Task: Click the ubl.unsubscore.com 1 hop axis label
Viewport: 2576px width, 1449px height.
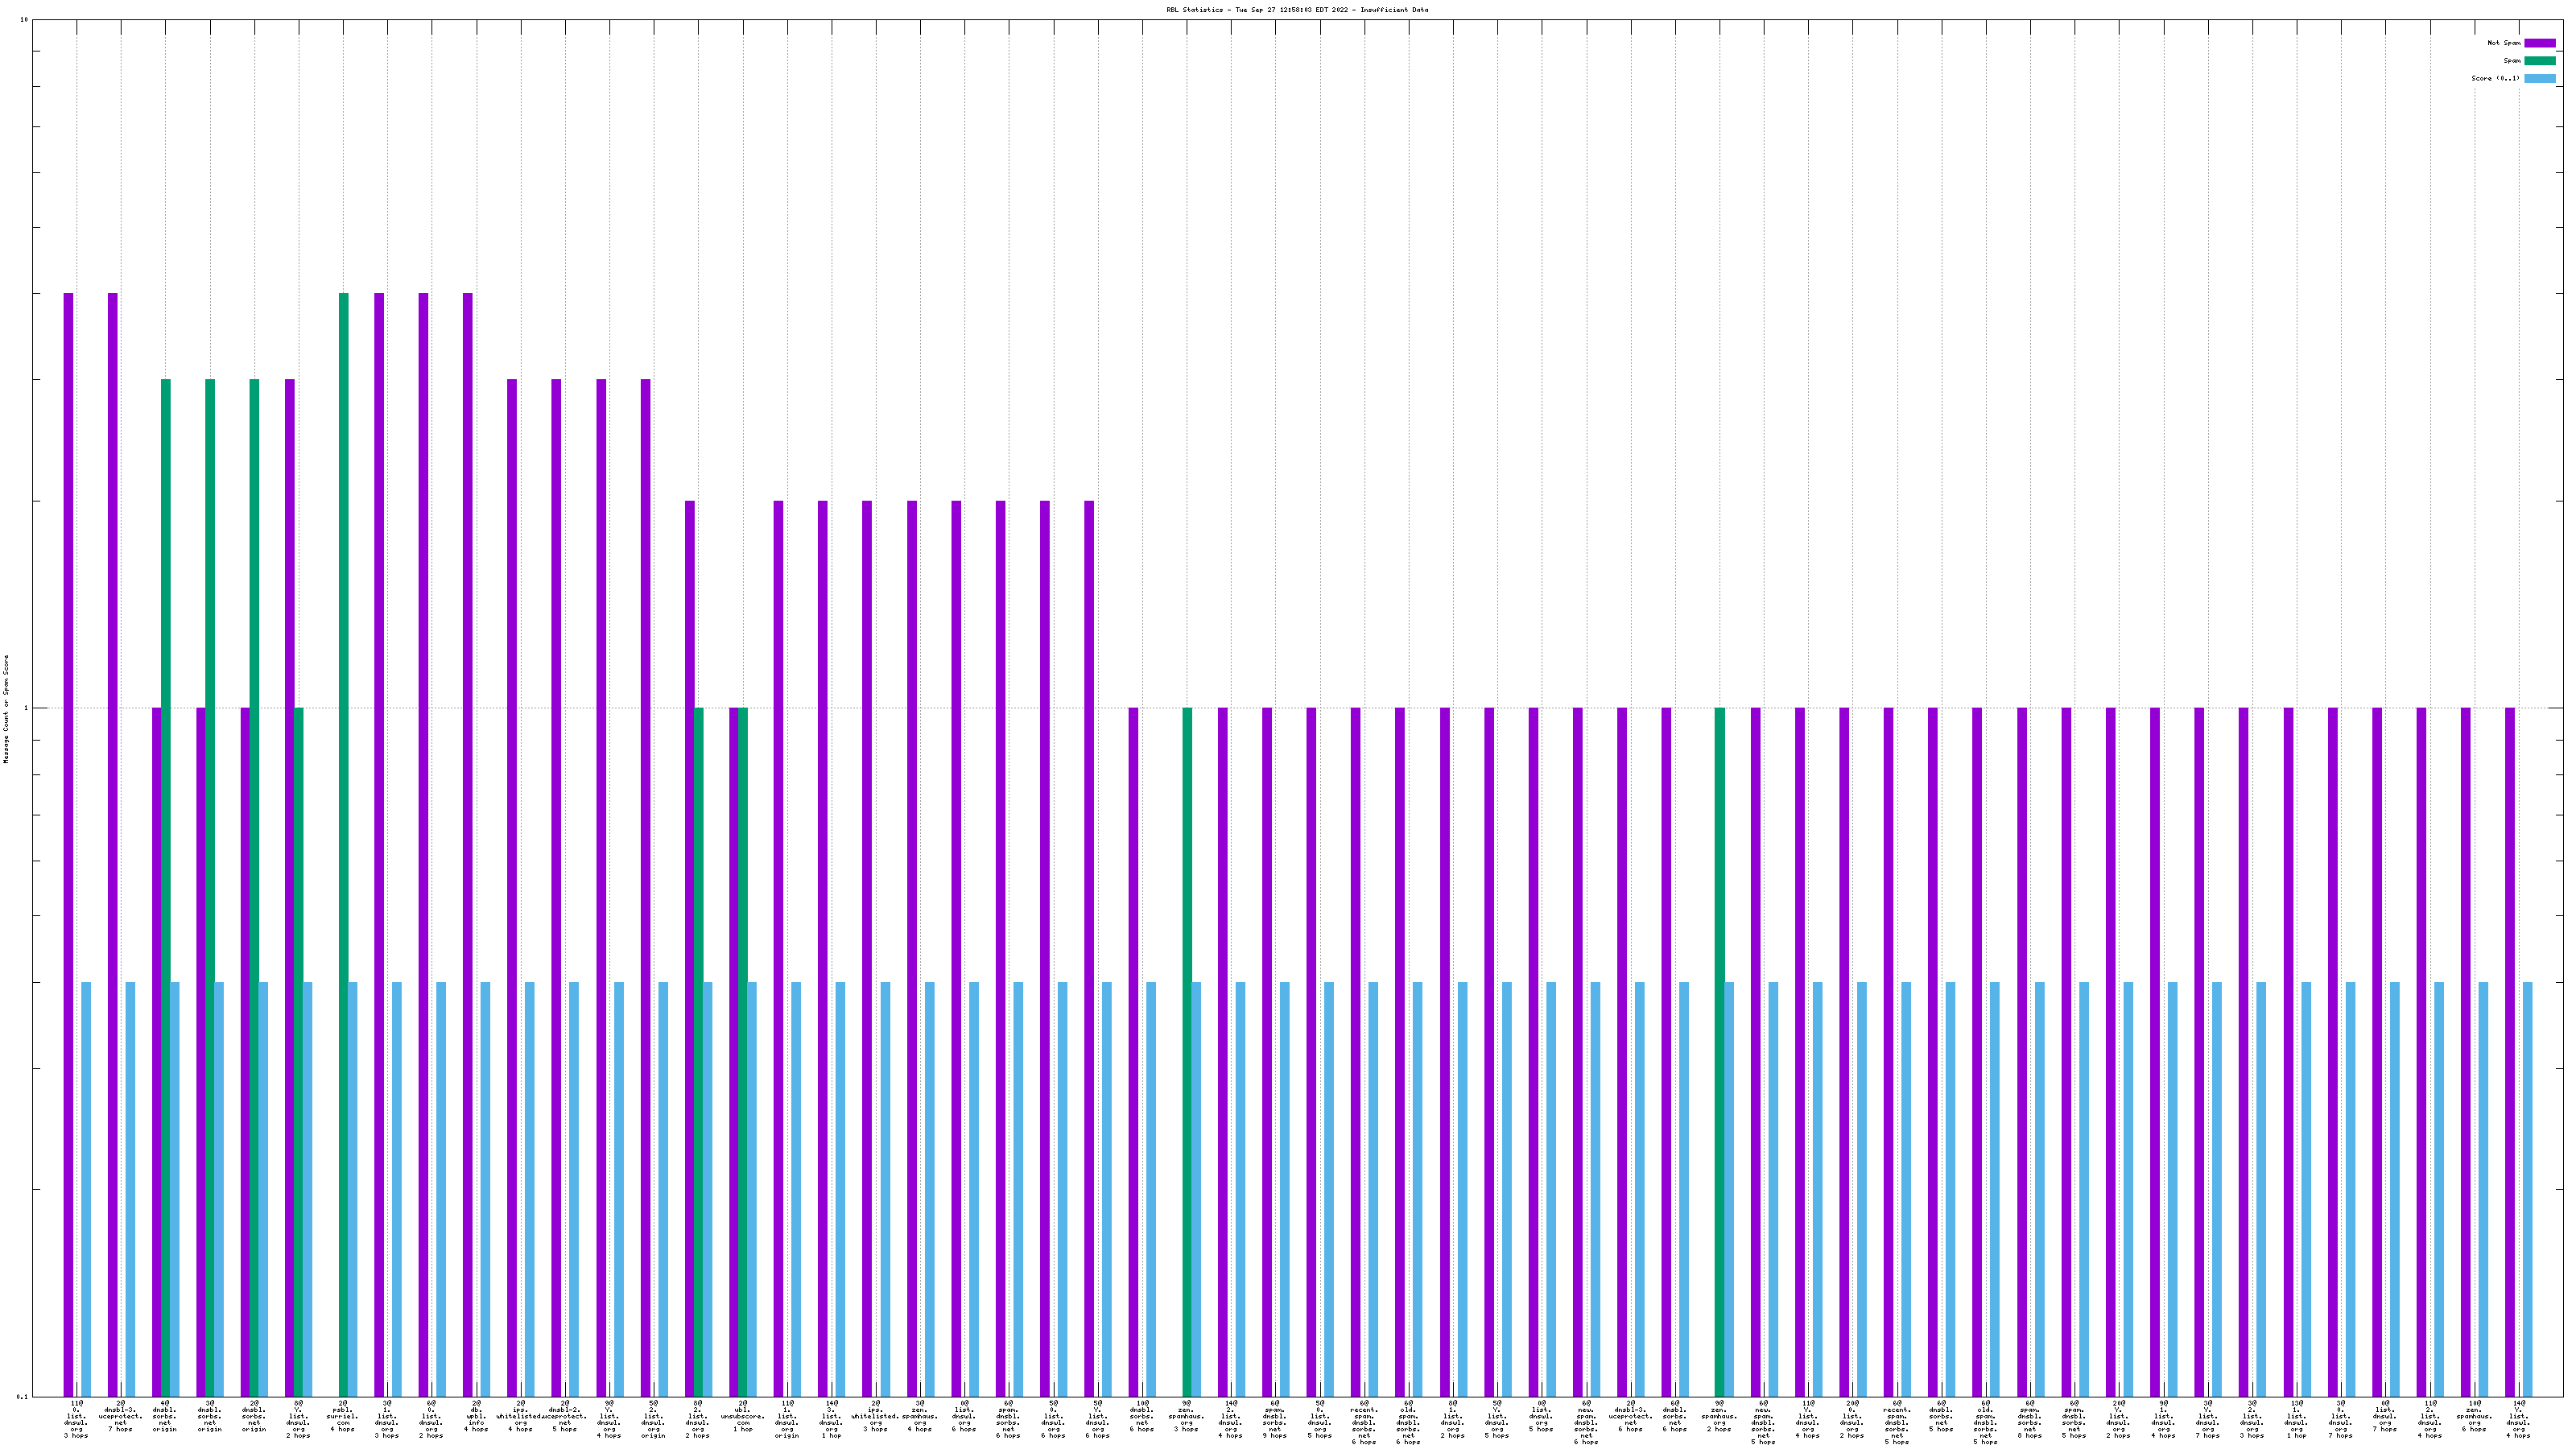Action: (x=742, y=1417)
